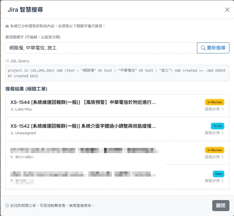234x216 pixels.
Task: Click the Jira 智慧搜尋 dialog title
Action: pos(25,10)
